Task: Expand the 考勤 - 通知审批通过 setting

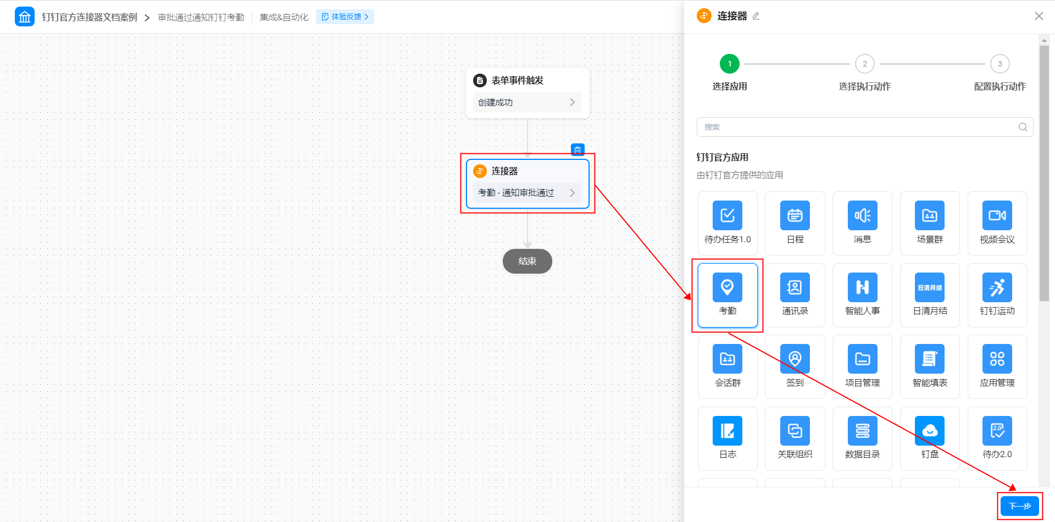Action: click(x=527, y=193)
